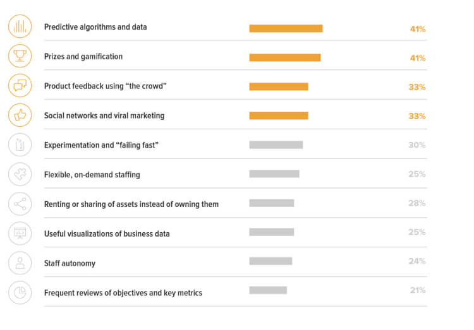This screenshot has width=474, height=330.
Task: Click the "Predictive algorithms and data" label
Action: click(x=95, y=27)
